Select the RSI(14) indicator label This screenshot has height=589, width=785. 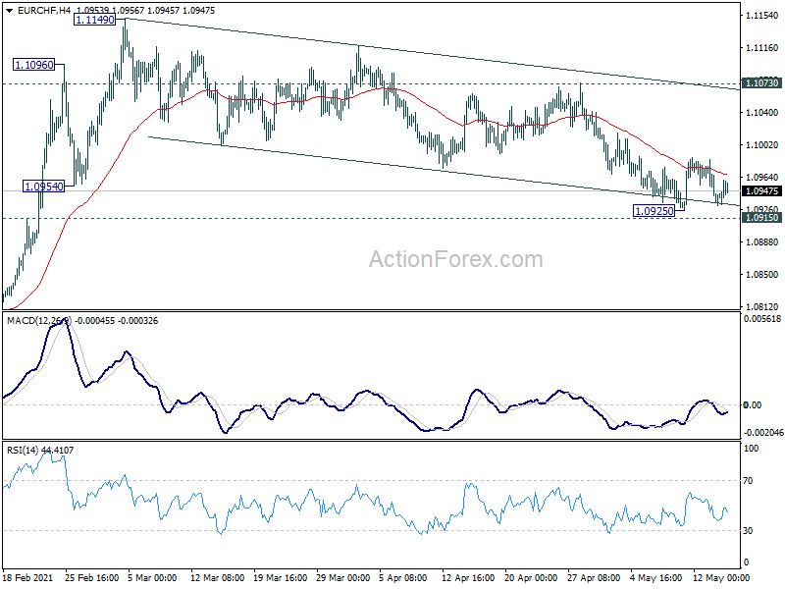coord(22,451)
